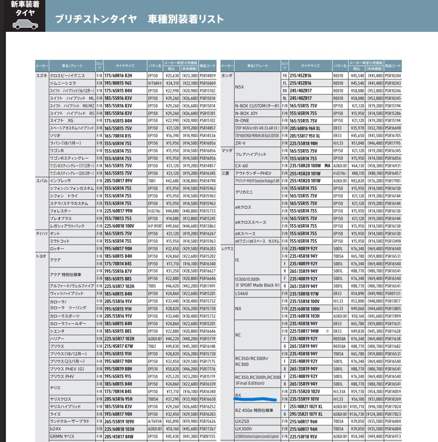Click tire size 225/50F18 95V
The image size is (438, 442).
click(303, 437)
